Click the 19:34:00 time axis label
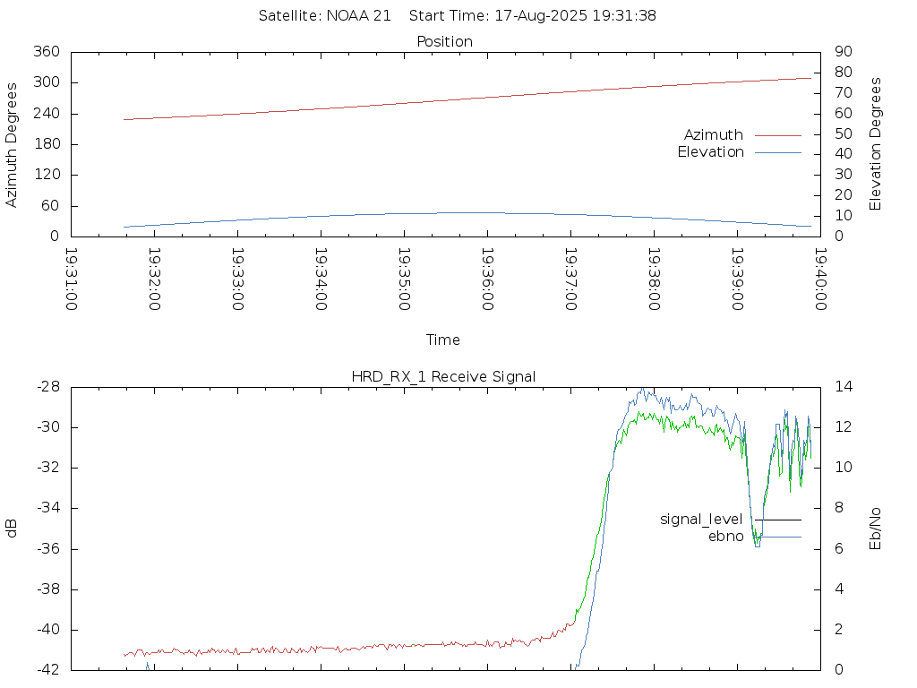The width and height of the screenshot is (917, 688). [321, 279]
